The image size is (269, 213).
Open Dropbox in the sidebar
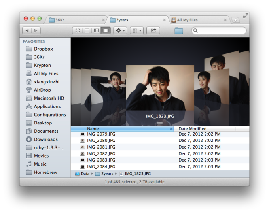click(x=44, y=49)
